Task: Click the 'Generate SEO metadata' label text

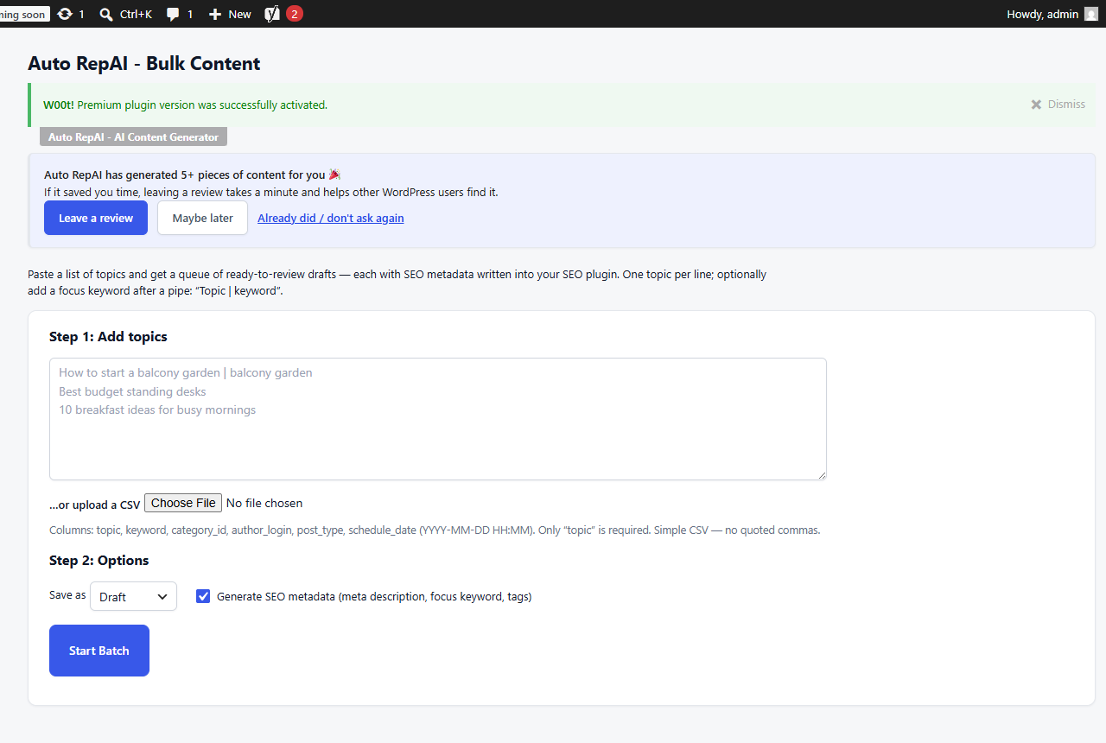Action: click(x=374, y=596)
